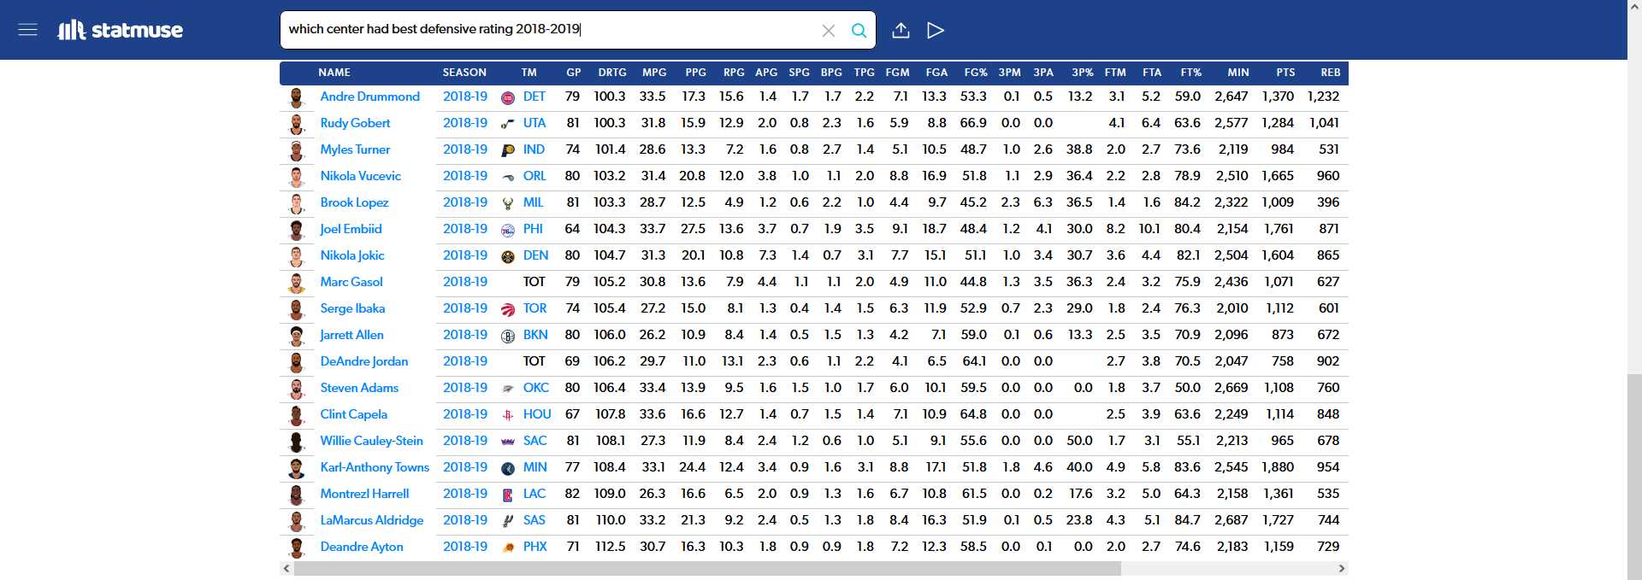The width and height of the screenshot is (1642, 580).
Task: Sort table by PPG column header
Action: point(695,73)
